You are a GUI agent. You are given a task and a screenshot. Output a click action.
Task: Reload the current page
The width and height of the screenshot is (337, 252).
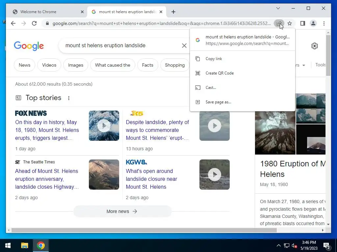click(34, 23)
